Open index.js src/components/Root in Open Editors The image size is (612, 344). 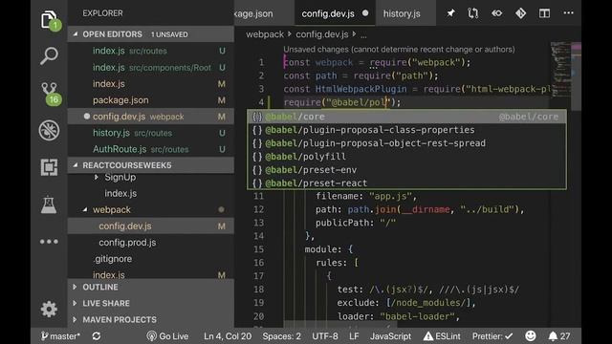pyautogui.click(x=151, y=68)
